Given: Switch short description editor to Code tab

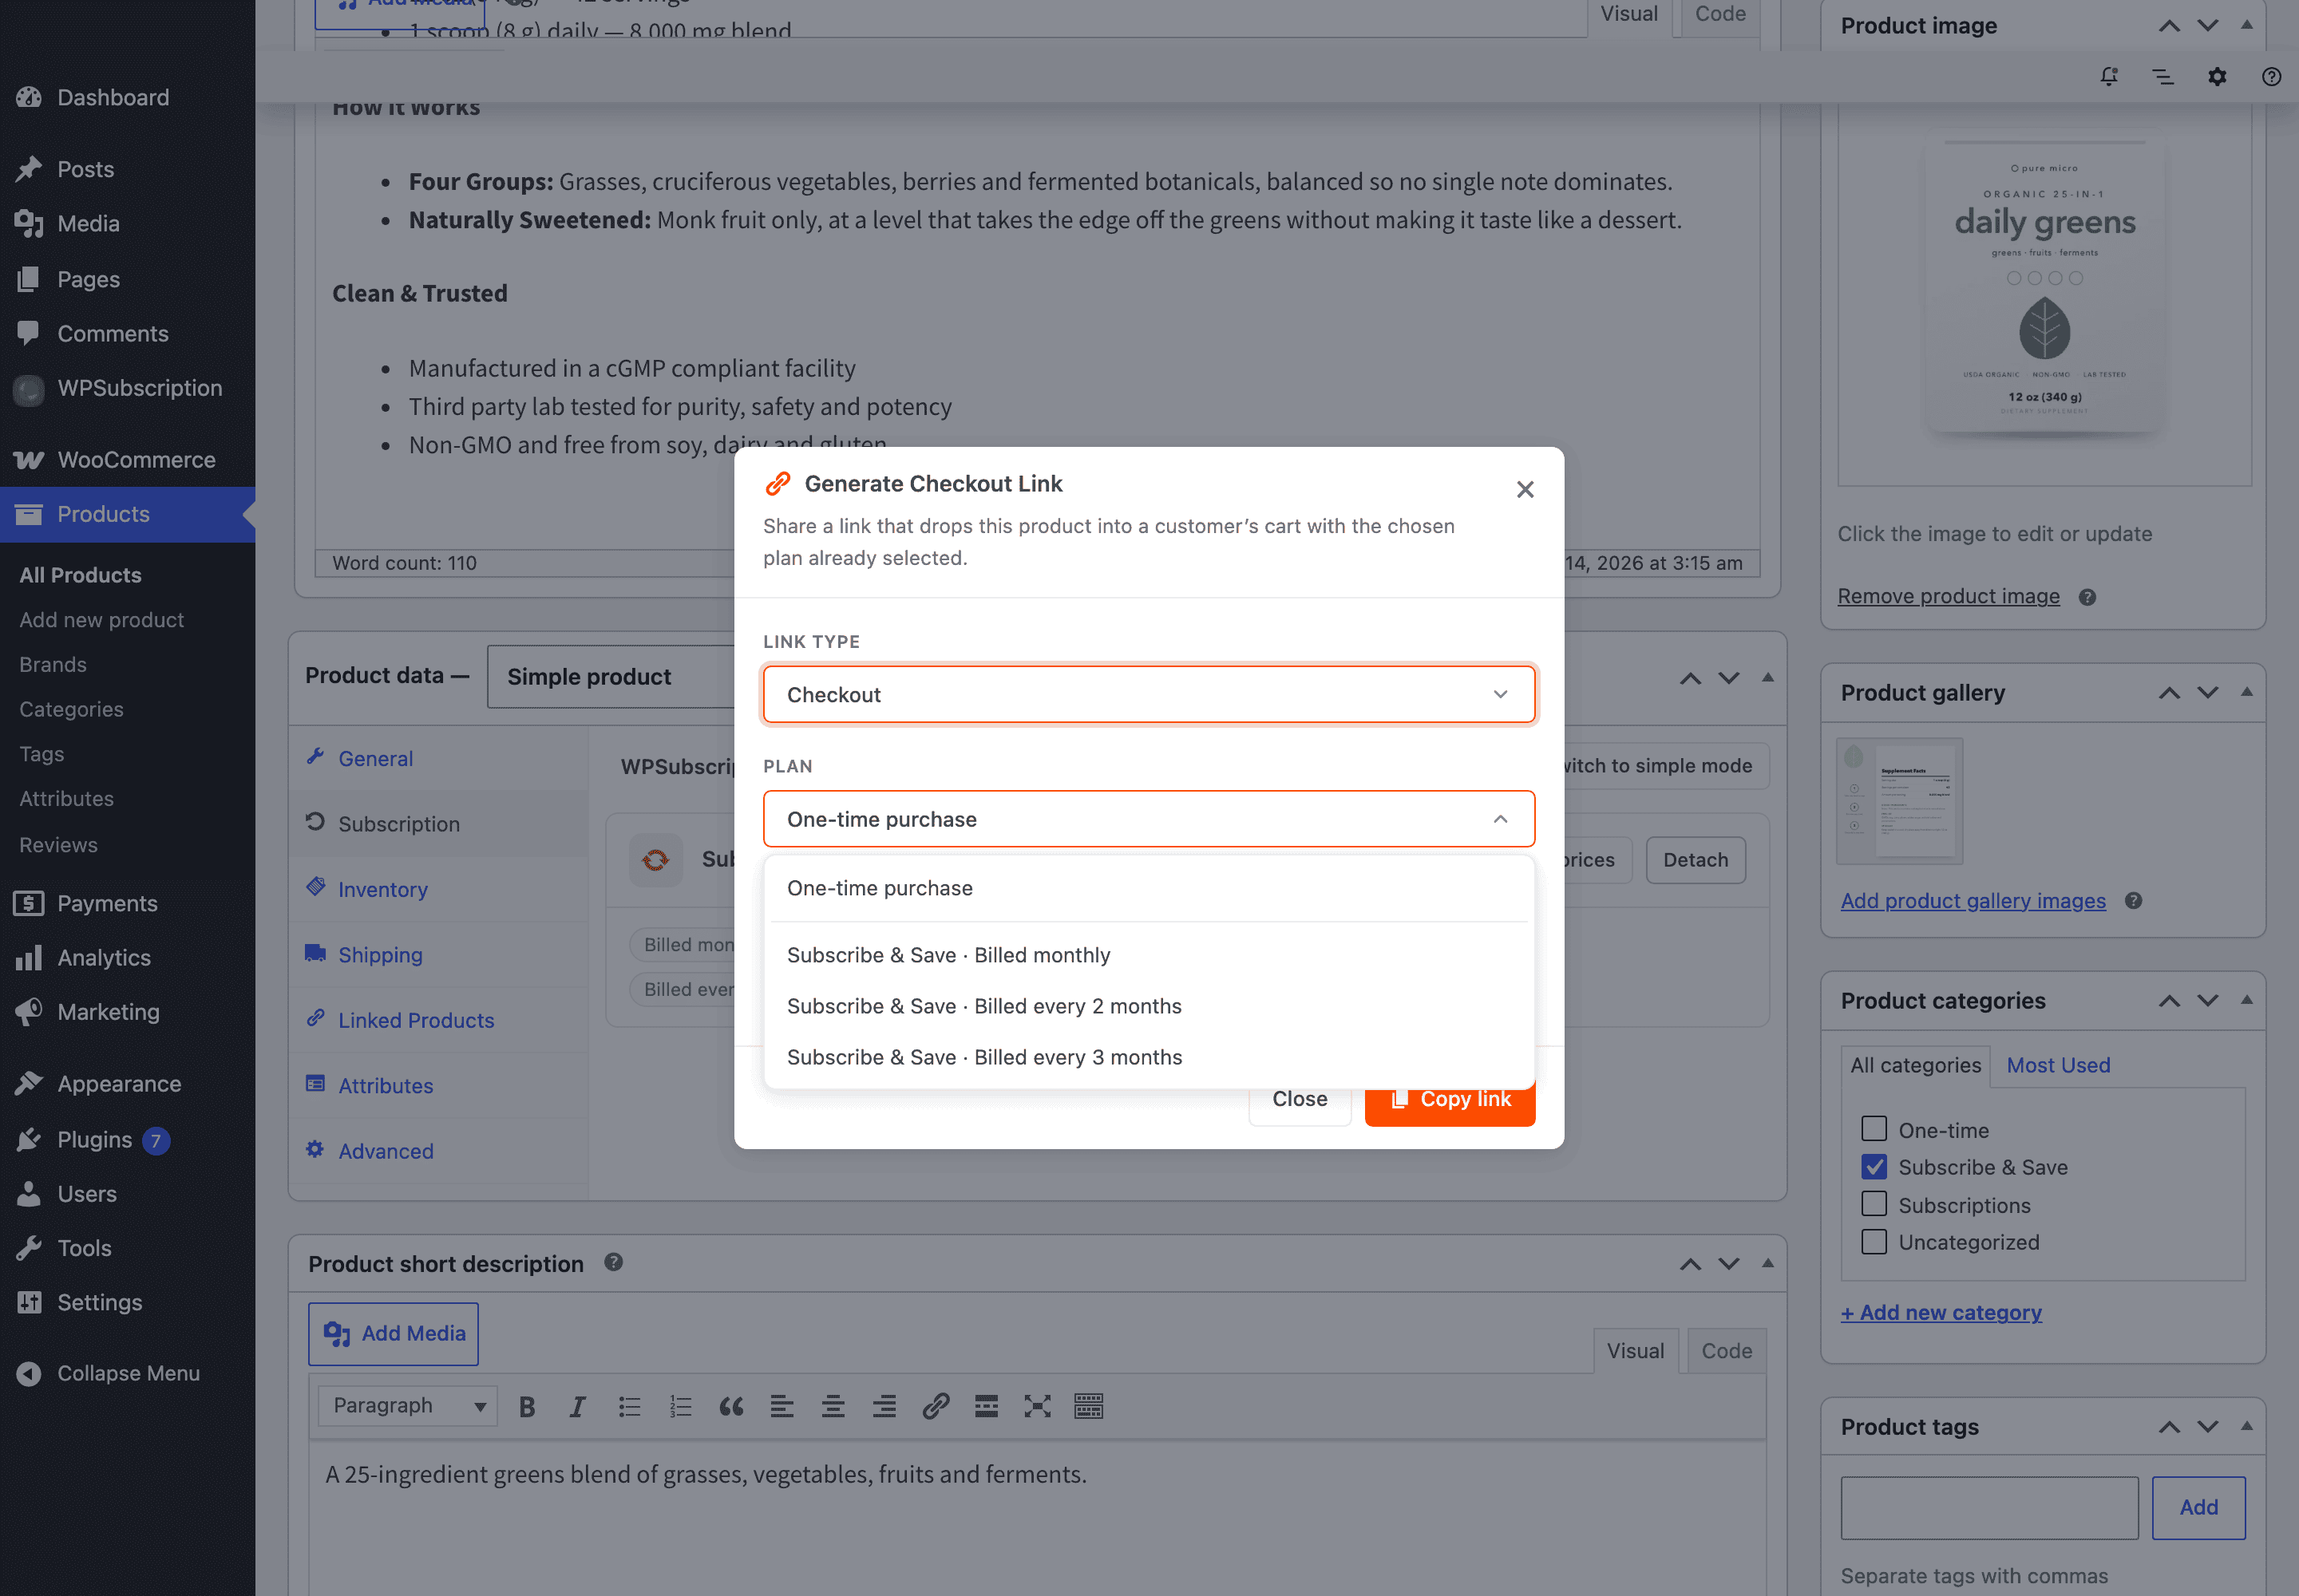Looking at the screenshot, I should [x=1726, y=1351].
